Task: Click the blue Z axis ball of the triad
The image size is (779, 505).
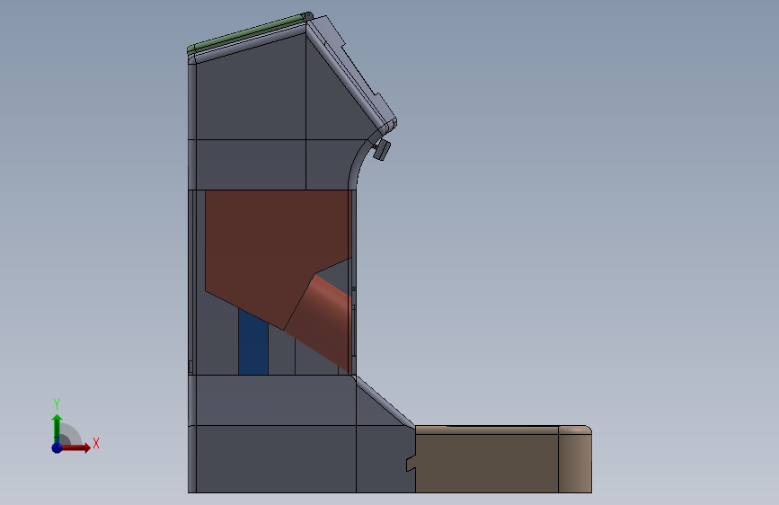Action: point(57,447)
